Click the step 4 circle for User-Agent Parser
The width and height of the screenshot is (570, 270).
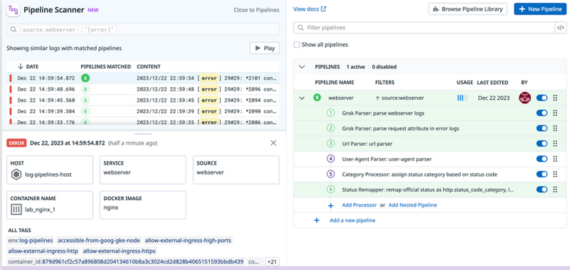330,159
